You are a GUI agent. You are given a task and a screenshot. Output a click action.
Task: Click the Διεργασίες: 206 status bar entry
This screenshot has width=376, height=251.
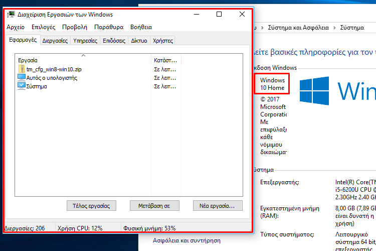click(x=25, y=228)
